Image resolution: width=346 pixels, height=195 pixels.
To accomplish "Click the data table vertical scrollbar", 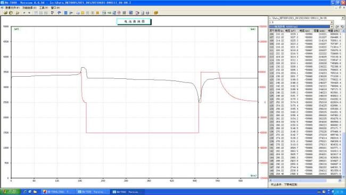I will [x=343, y=104].
